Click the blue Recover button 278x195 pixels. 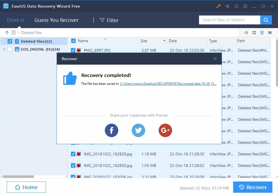pyautogui.click(x=253, y=187)
